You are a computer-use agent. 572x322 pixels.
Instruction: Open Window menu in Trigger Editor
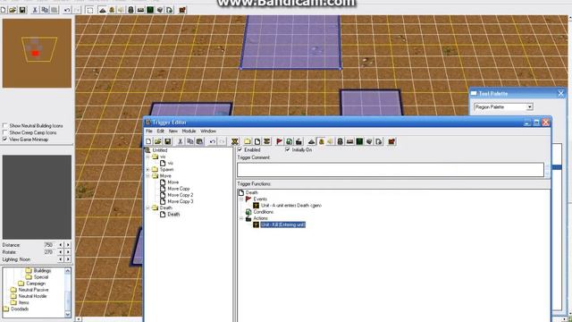(x=208, y=131)
